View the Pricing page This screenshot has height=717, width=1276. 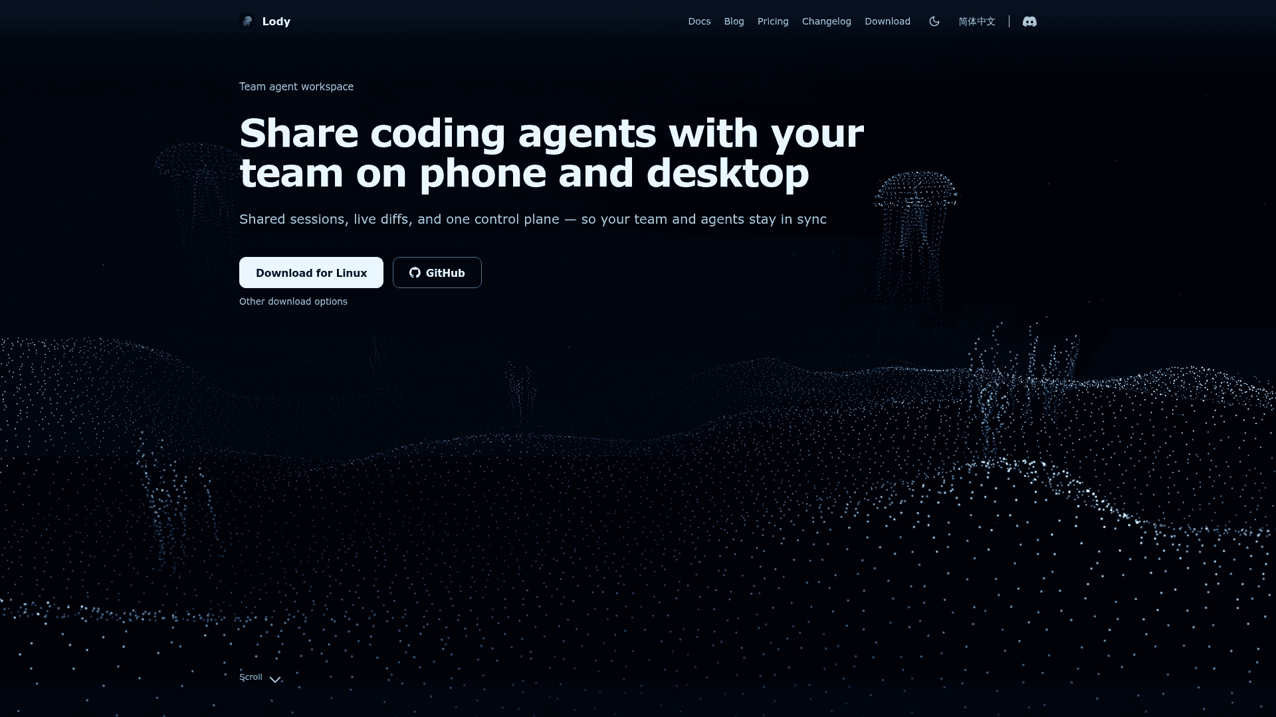click(773, 21)
